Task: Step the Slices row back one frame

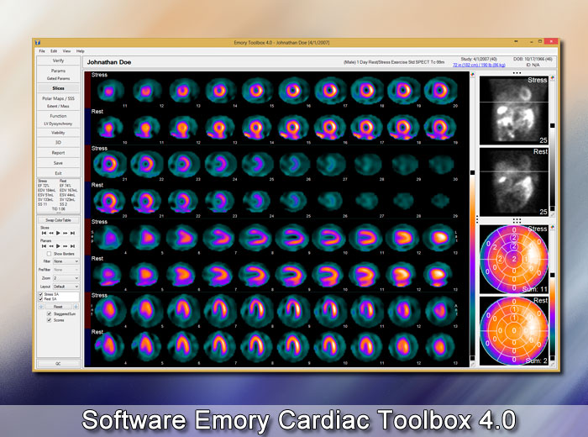Action: coord(50,233)
